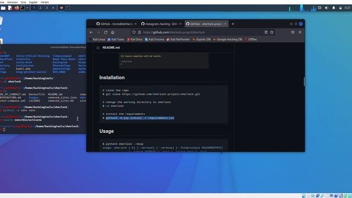
Task: Click the lock icon in the system tray
Action: pyautogui.click(x=340, y=8)
